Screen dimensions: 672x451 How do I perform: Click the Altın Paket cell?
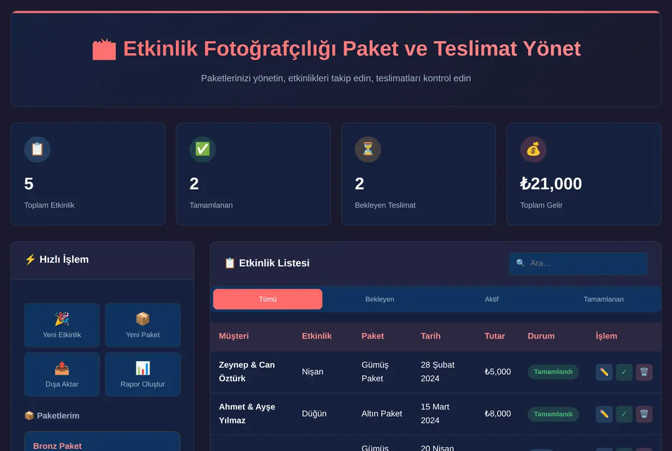click(382, 414)
